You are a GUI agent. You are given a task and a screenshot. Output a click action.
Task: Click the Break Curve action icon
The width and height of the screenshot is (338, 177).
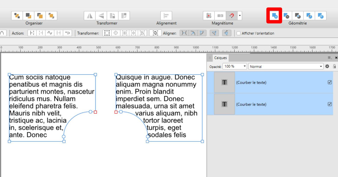point(32,33)
